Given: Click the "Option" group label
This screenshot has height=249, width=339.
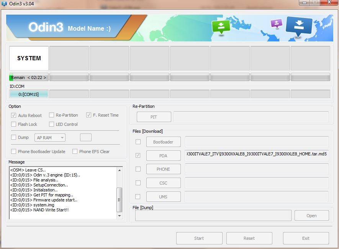Looking at the screenshot, I should (x=15, y=106).
